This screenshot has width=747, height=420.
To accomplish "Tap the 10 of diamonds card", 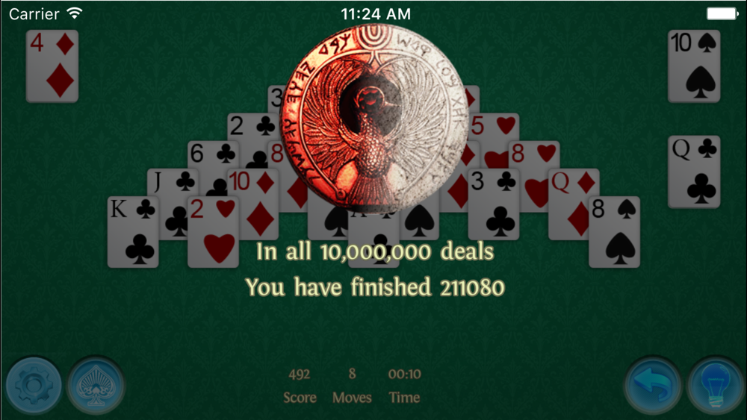I will 253,204.
